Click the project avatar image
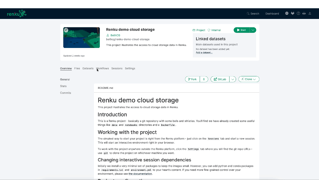The height and width of the screenshot is (180, 319). pos(81,37)
